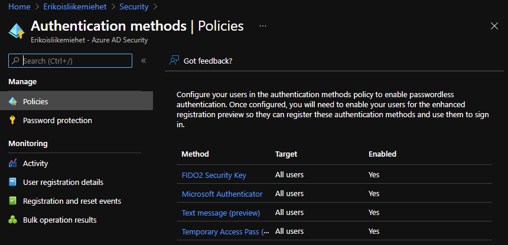Click the Erikoisliikemiehet - Azure AD Security subtitle
Image resolution: width=508 pixels, height=245 pixels.
click(89, 41)
